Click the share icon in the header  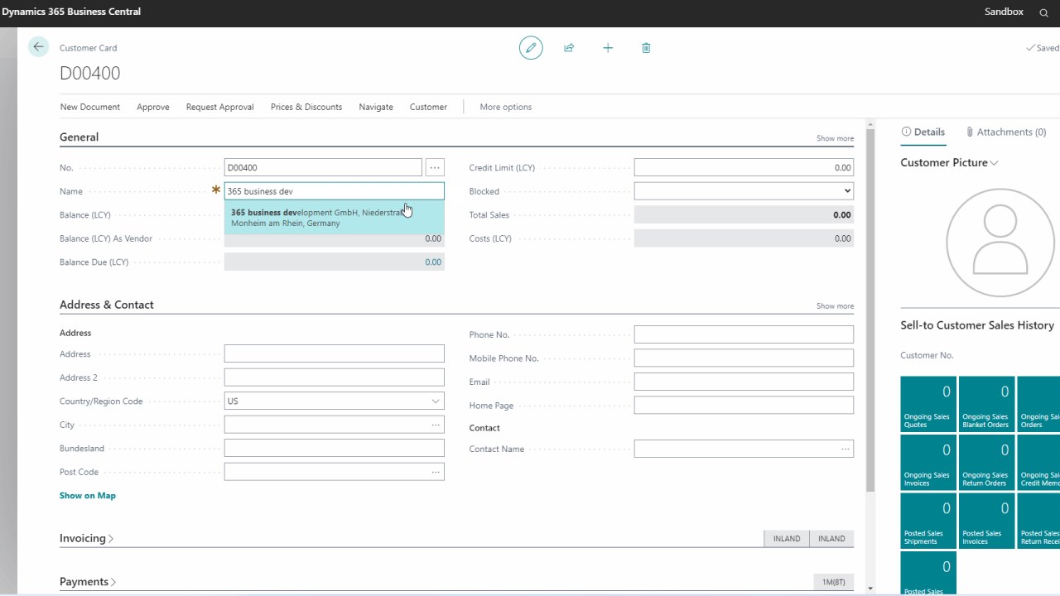coord(569,48)
